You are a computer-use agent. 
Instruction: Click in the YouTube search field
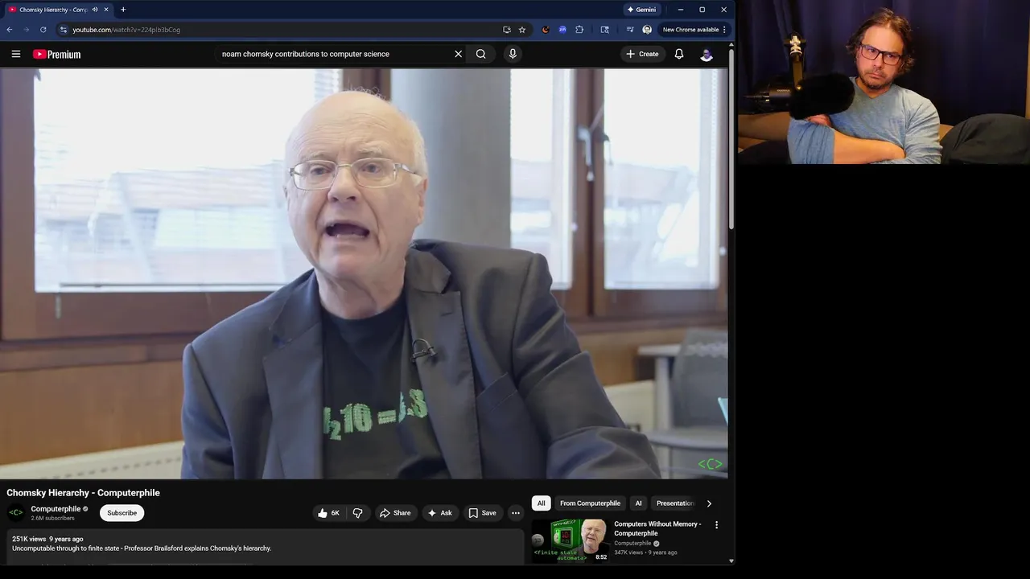point(334,54)
